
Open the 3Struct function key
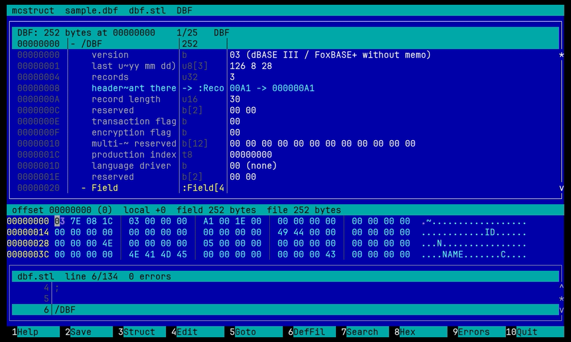click(142, 332)
